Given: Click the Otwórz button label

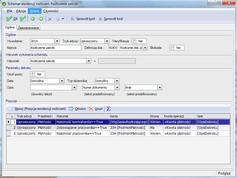Looking at the screenshot, I should click(x=80, y=109).
